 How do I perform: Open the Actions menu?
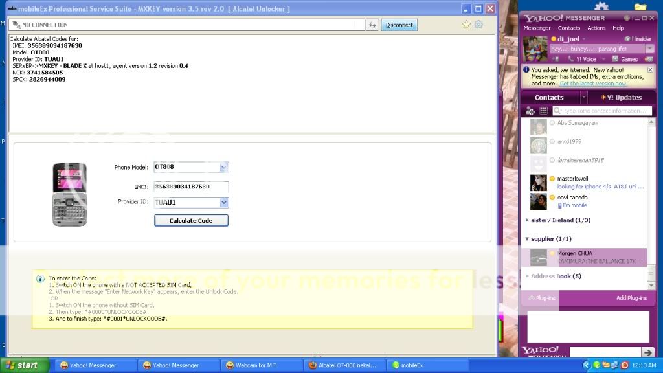pos(596,28)
